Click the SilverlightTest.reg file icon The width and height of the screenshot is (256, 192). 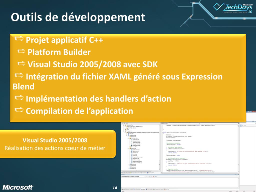132,145
